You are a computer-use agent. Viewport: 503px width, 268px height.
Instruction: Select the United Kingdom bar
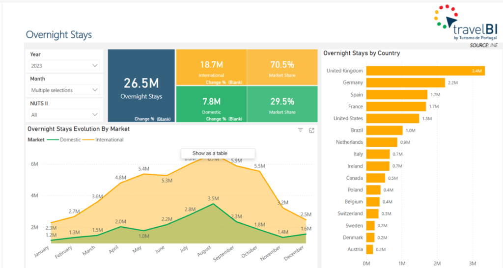coord(425,71)
